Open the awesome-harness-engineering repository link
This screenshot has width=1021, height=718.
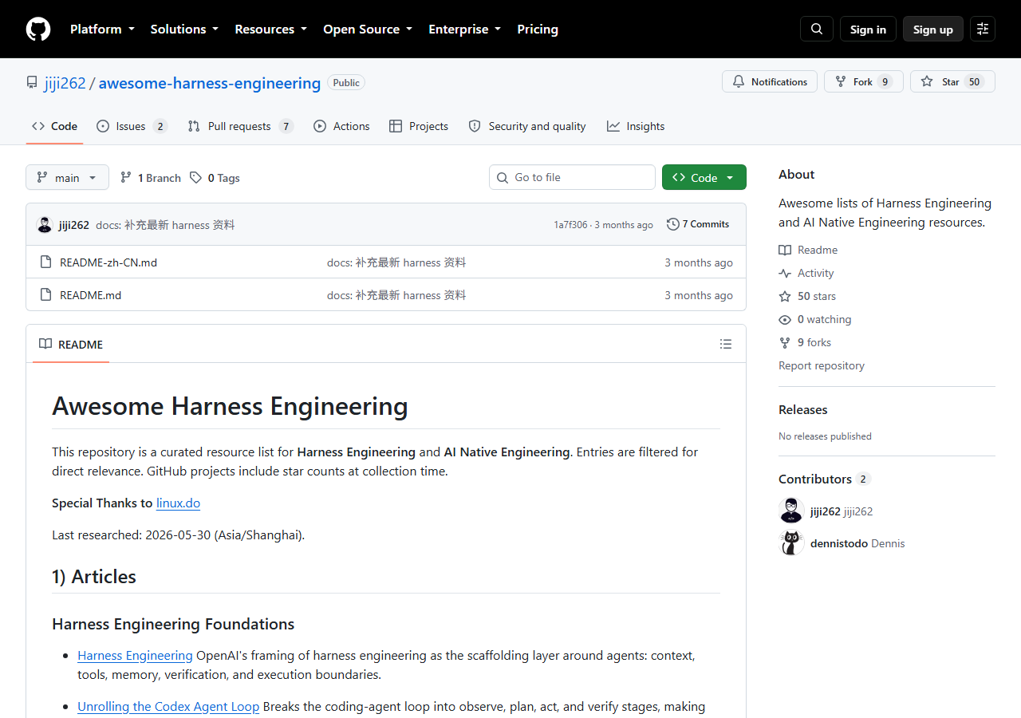[x=210, y=83]
